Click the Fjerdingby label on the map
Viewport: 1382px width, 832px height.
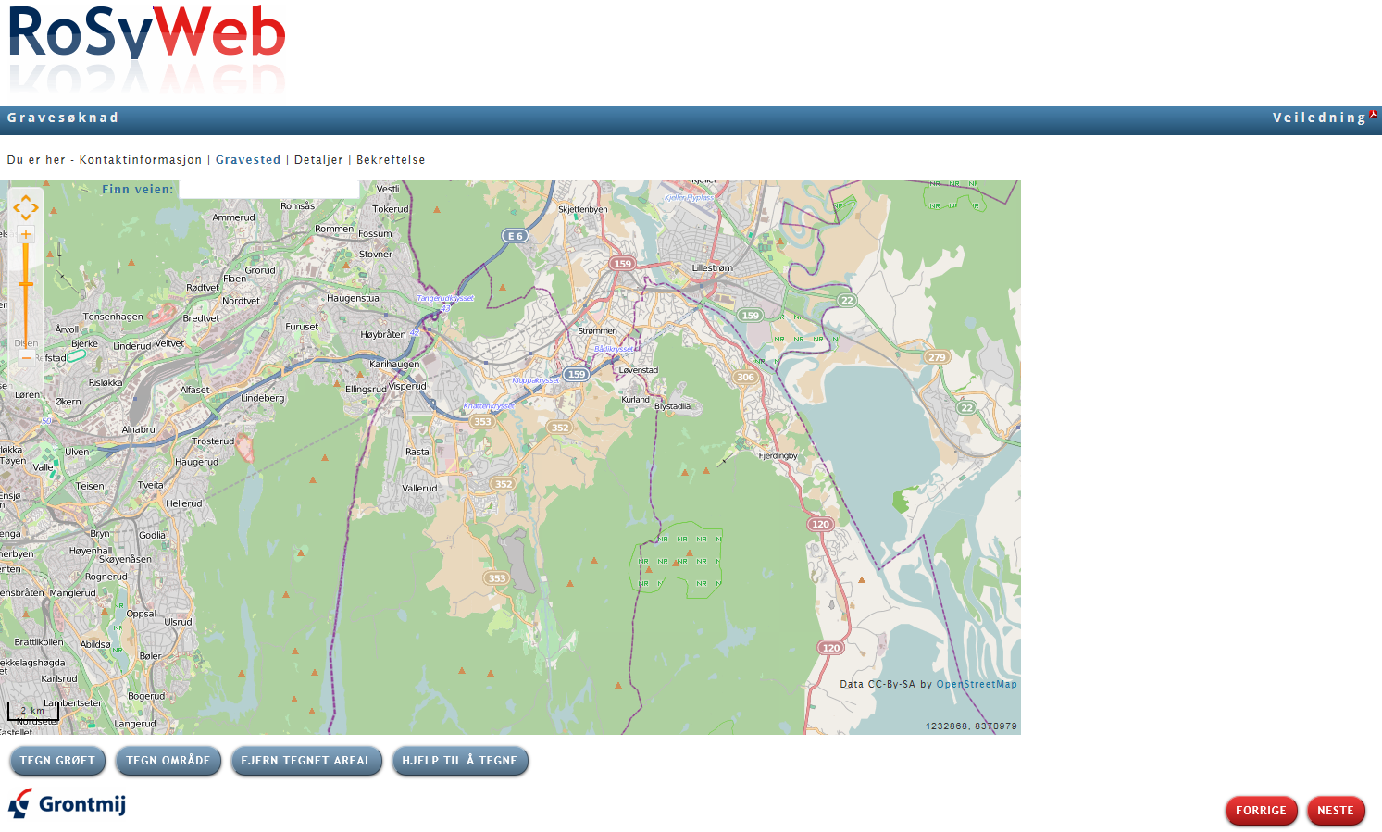(x=778, y=456)
